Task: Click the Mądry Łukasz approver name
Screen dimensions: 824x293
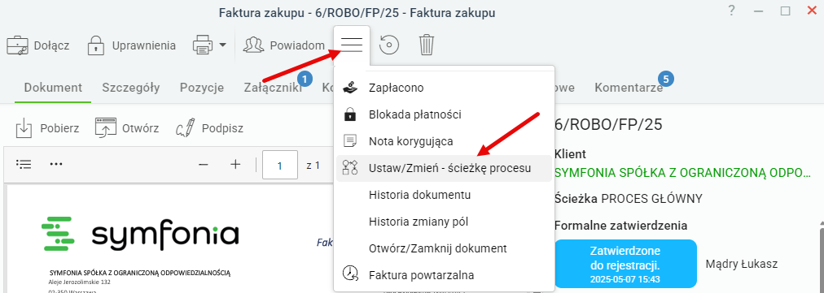Action: [x=742, y=264]
